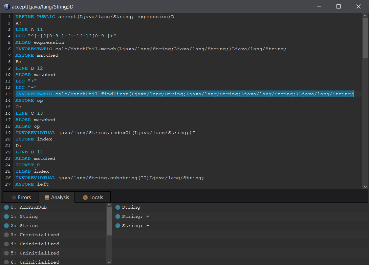Click the locals list scroll-up arrow
The image size is (369, 265).
coord(109,205)
